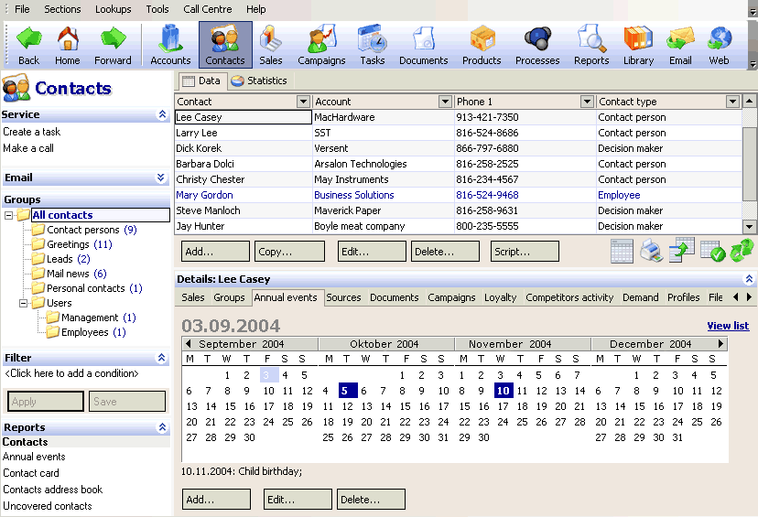Screen dimensions: 758x517
Task: Open the Documents section
Action: tap(424, 46)
